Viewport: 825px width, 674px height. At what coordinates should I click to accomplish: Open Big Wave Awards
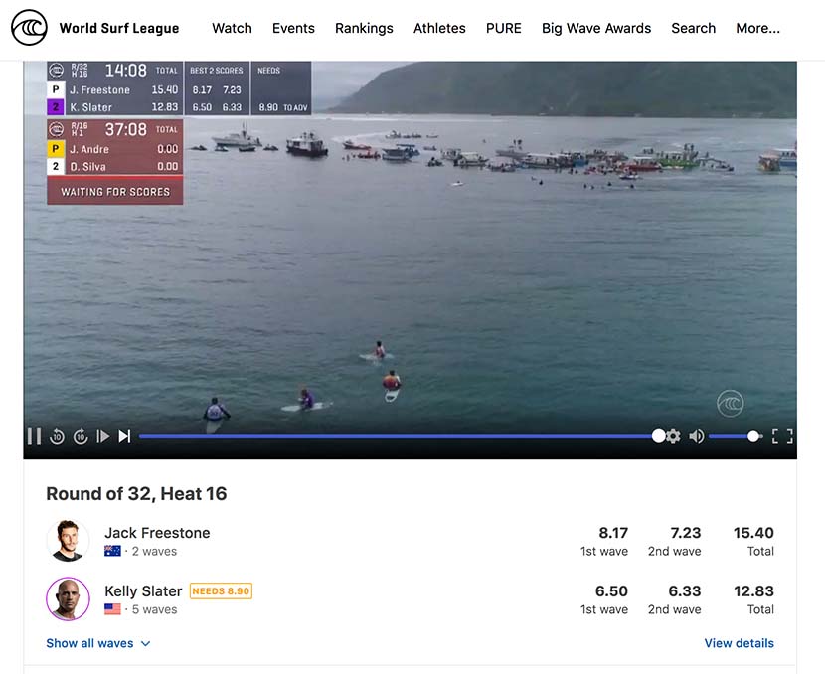(x=596, y=29)
